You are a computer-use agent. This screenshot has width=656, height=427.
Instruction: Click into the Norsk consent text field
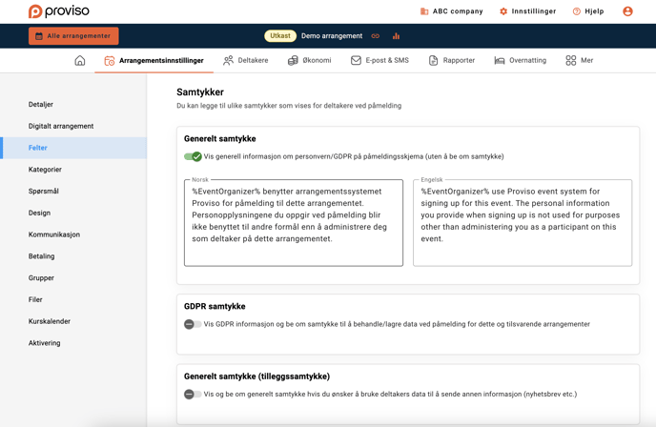pos(293,222)
